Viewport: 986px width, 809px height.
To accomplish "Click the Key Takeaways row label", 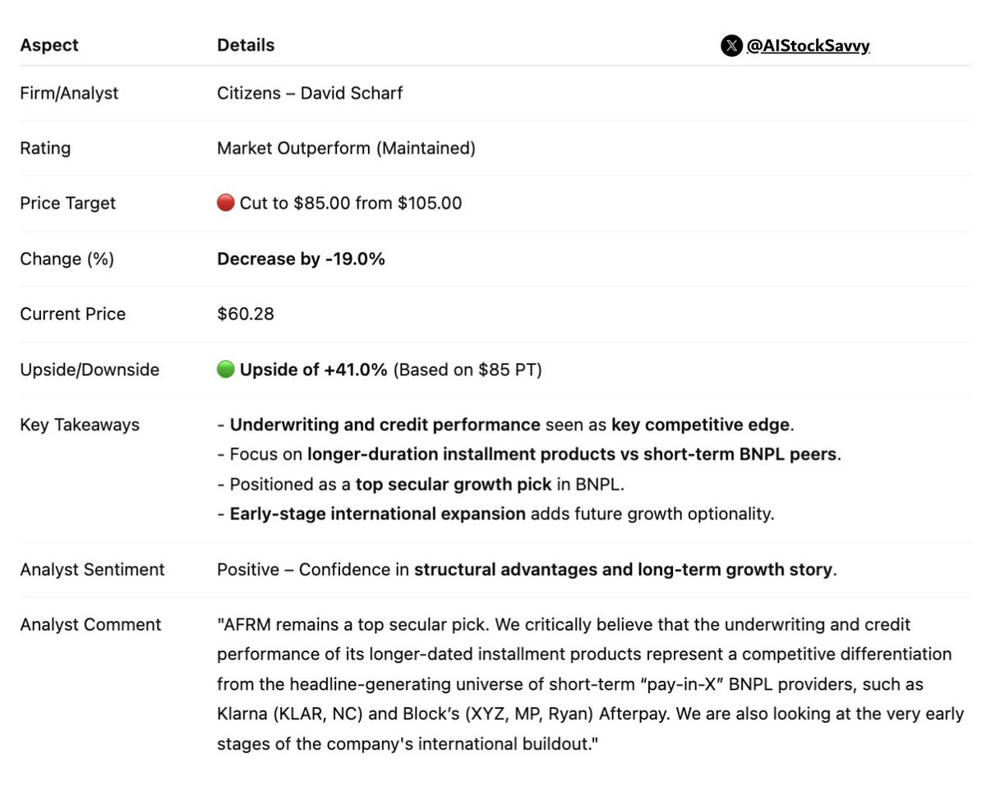I will 80,425.
